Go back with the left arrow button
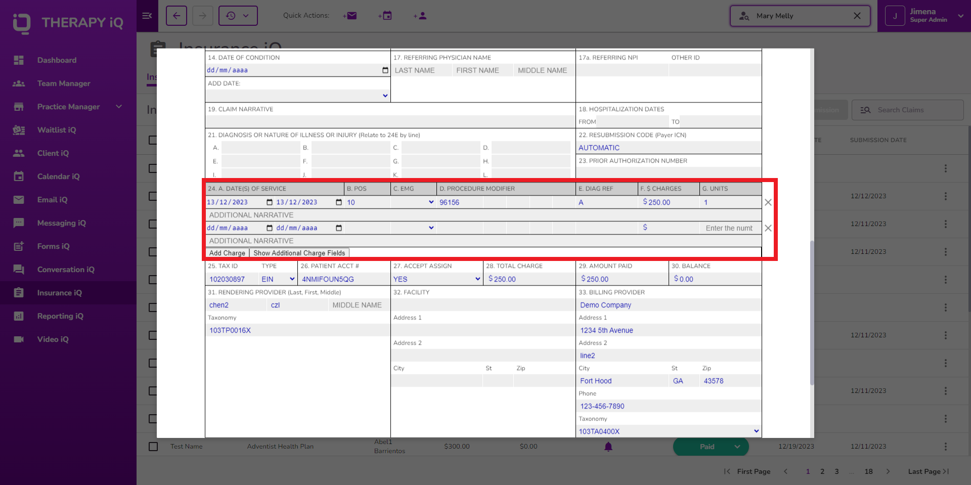Image resolution: width=971 pixels, height=485 pixels. 176,16
